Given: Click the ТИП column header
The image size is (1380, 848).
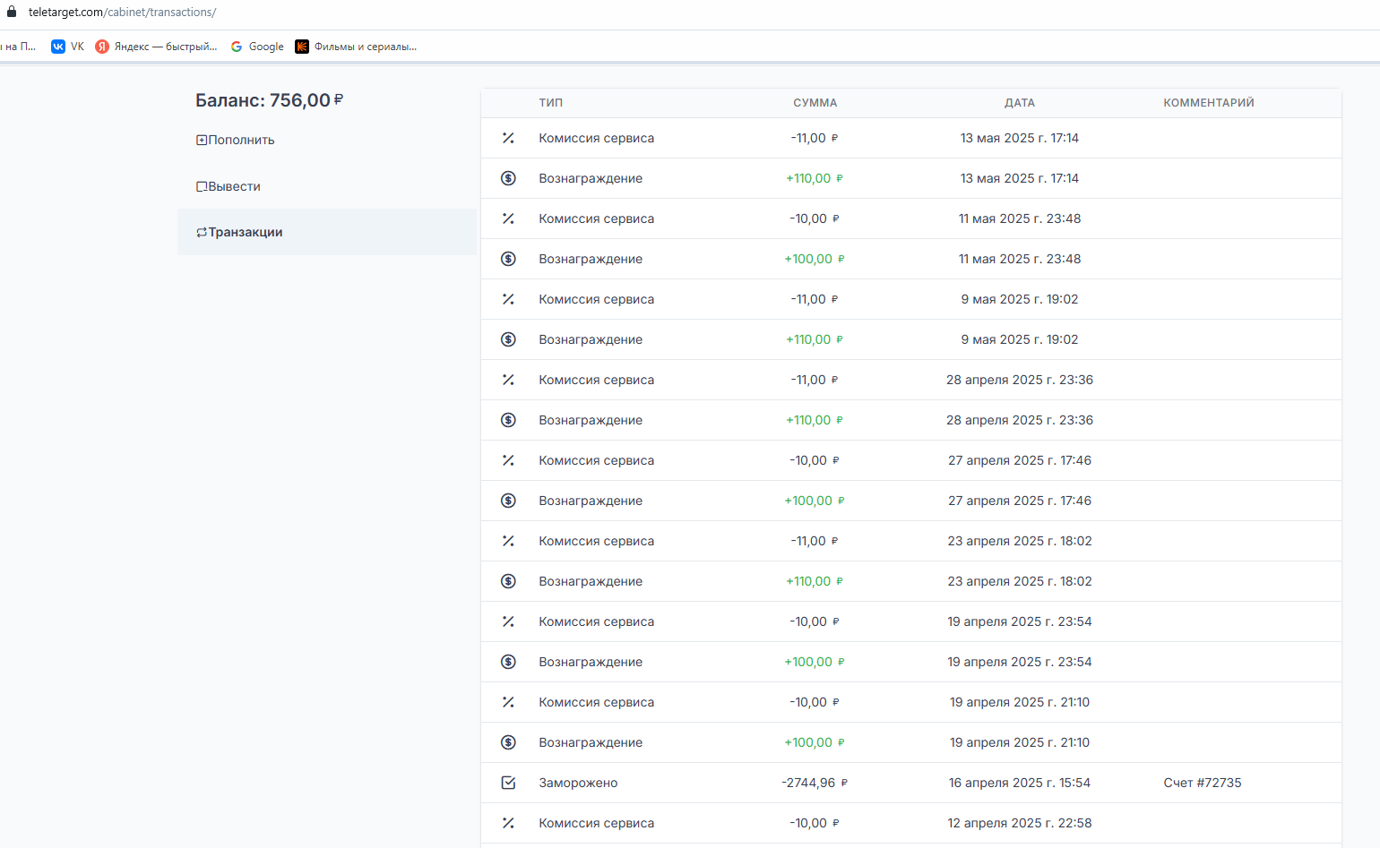Looking at the screenshot, I should [551, 103].
